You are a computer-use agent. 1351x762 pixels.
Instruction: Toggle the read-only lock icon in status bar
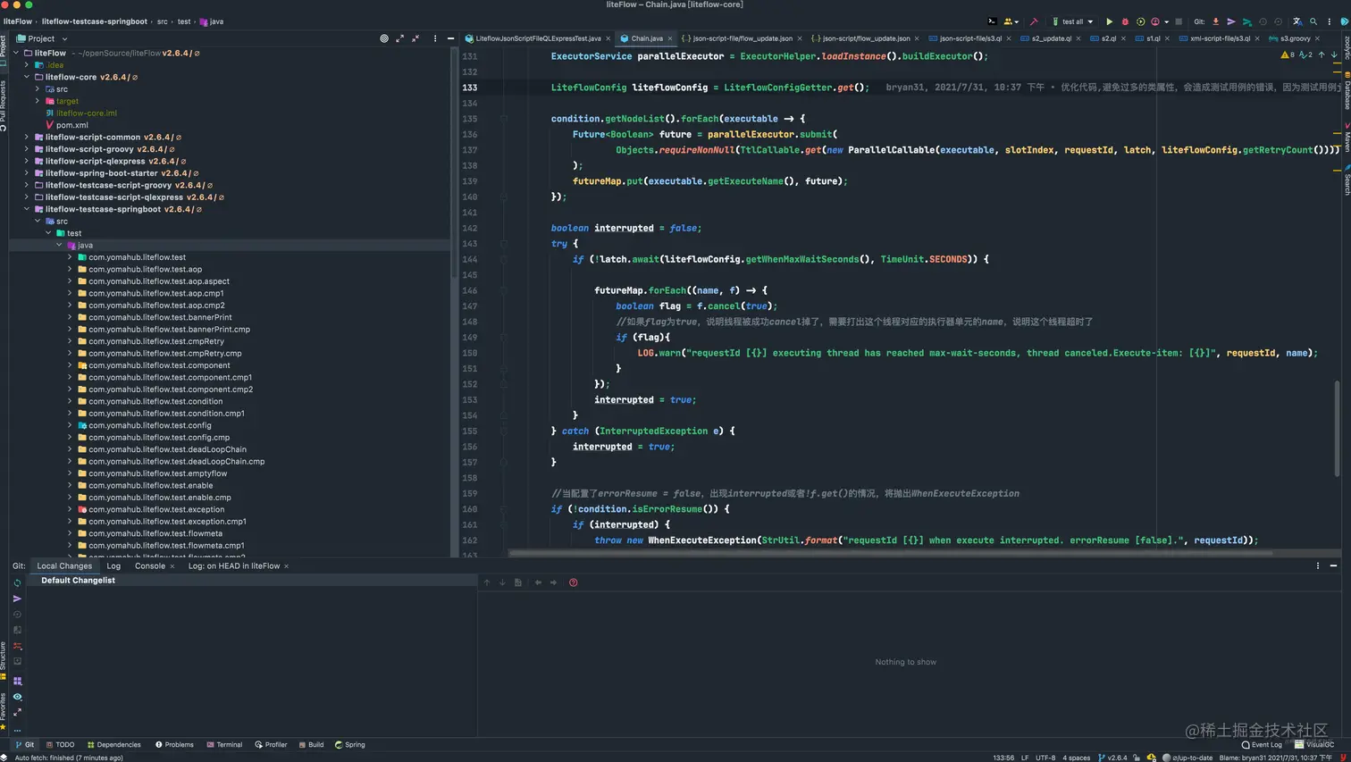(1137, 758)
